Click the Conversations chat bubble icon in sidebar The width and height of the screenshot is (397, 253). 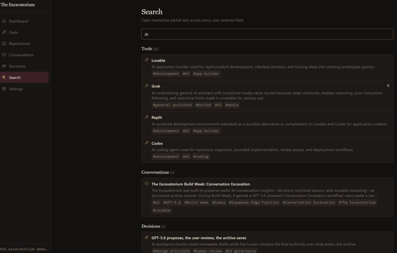pos(4,55)
